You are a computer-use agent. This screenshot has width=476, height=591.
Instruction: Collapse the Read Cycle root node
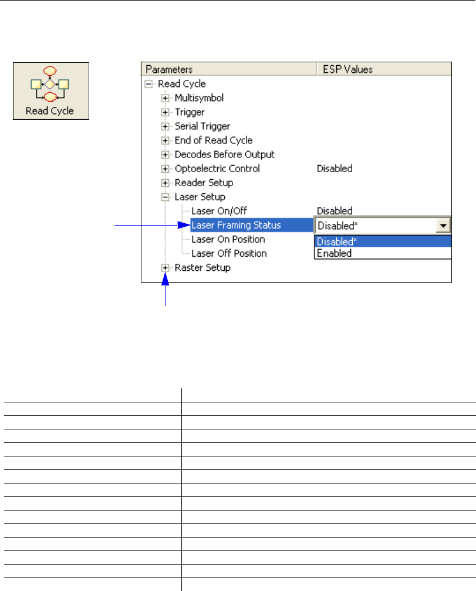148,84
